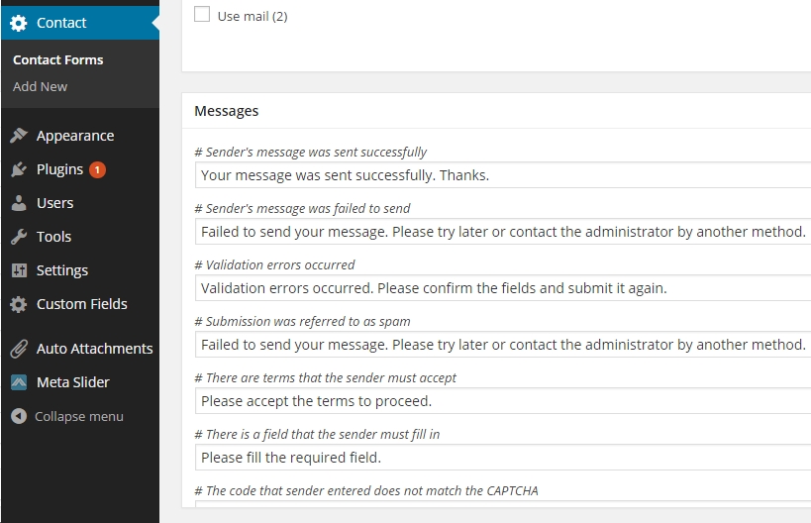Click the Auto Attachments paperclip icon

19,349
